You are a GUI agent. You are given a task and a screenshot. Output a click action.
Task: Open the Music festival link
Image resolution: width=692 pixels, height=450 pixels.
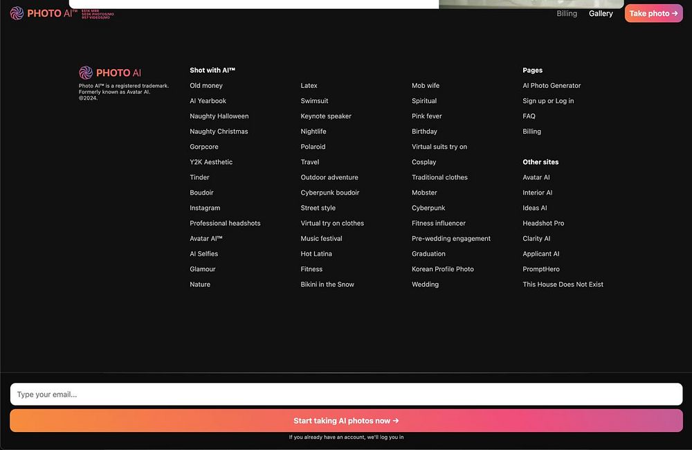coord(321,238)
